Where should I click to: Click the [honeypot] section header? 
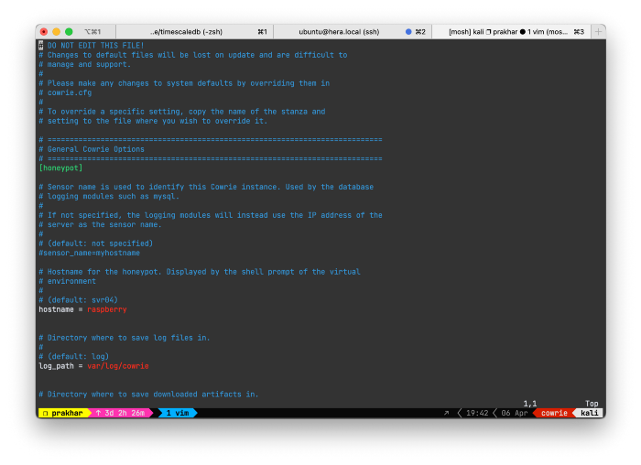[61, 168]
